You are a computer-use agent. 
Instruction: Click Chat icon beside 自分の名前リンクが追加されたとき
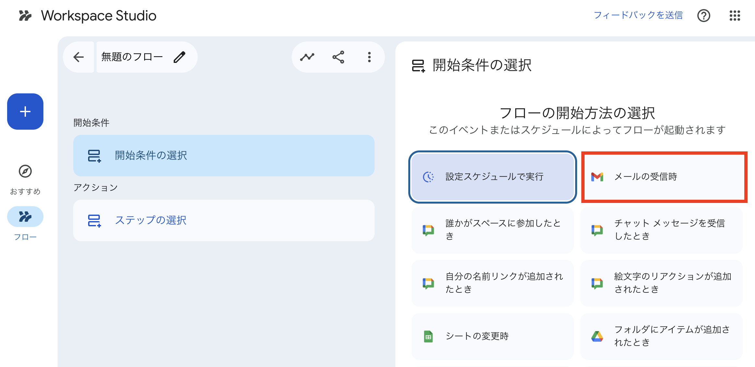point(428,283)
